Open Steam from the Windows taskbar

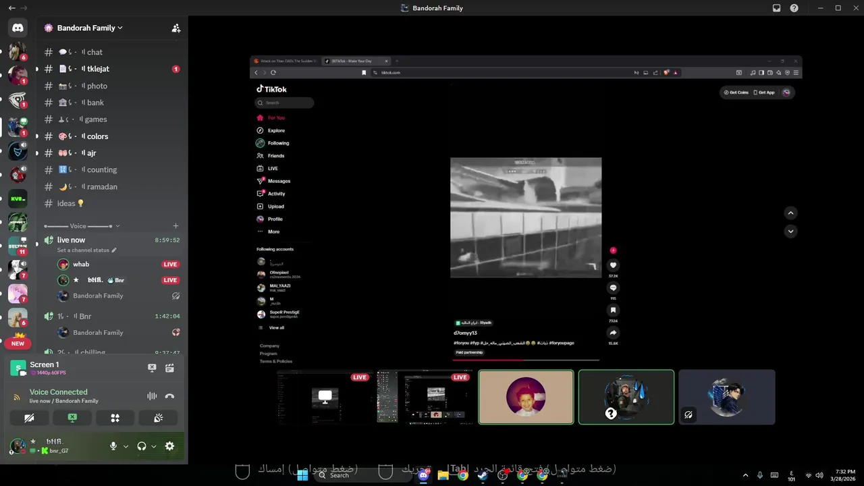tap(483, 475)
